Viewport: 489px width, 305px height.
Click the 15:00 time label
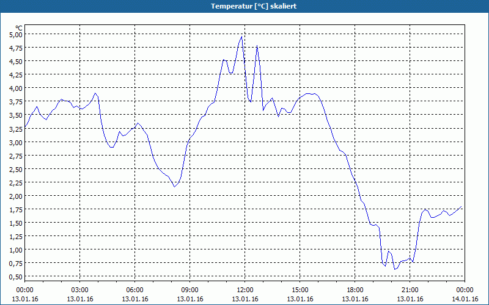tap(300, 290)
